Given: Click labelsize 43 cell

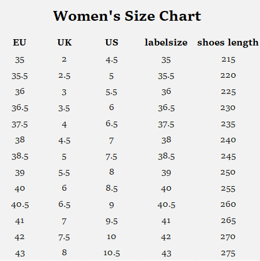Looking at the screenshot, I should [166, 254].
